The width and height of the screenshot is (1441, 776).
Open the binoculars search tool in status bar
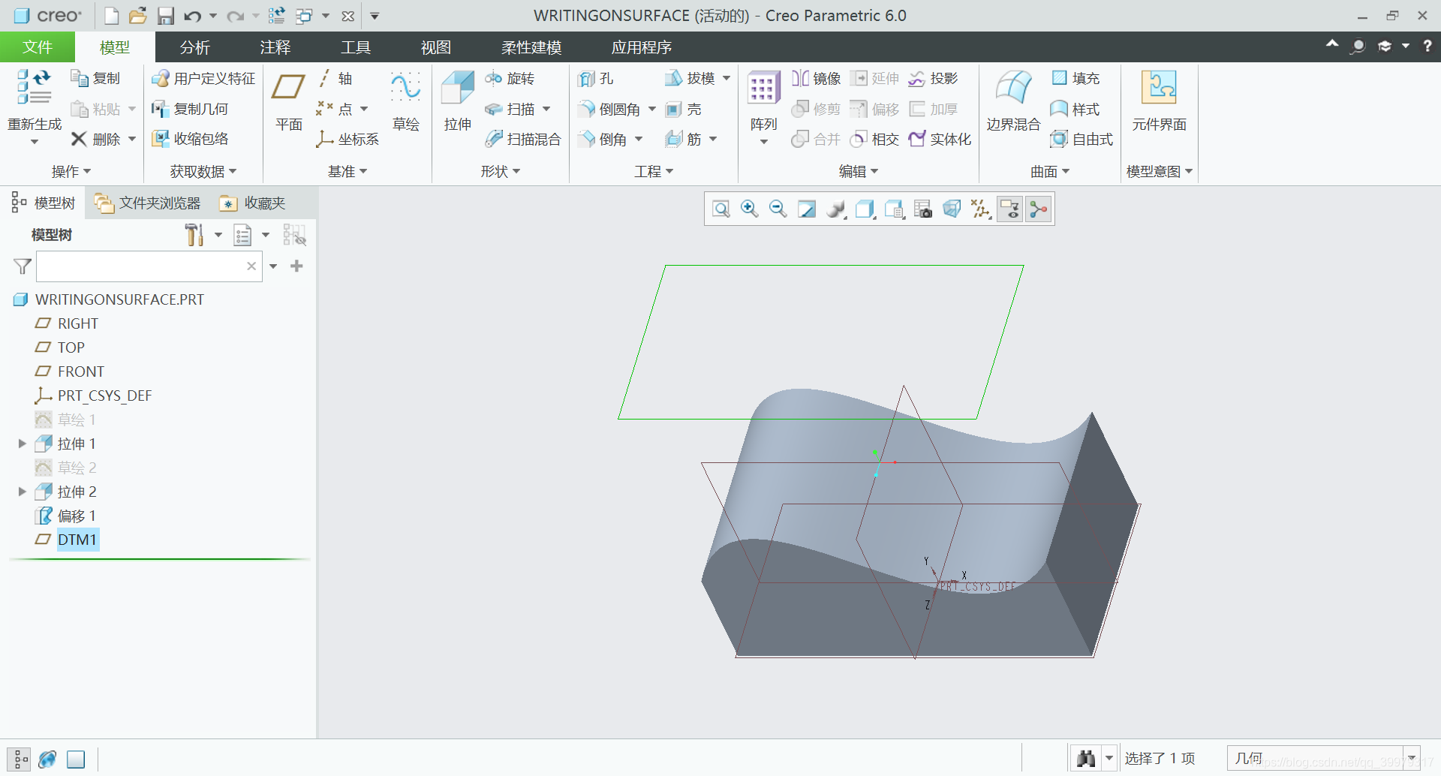pos(1086,758)
